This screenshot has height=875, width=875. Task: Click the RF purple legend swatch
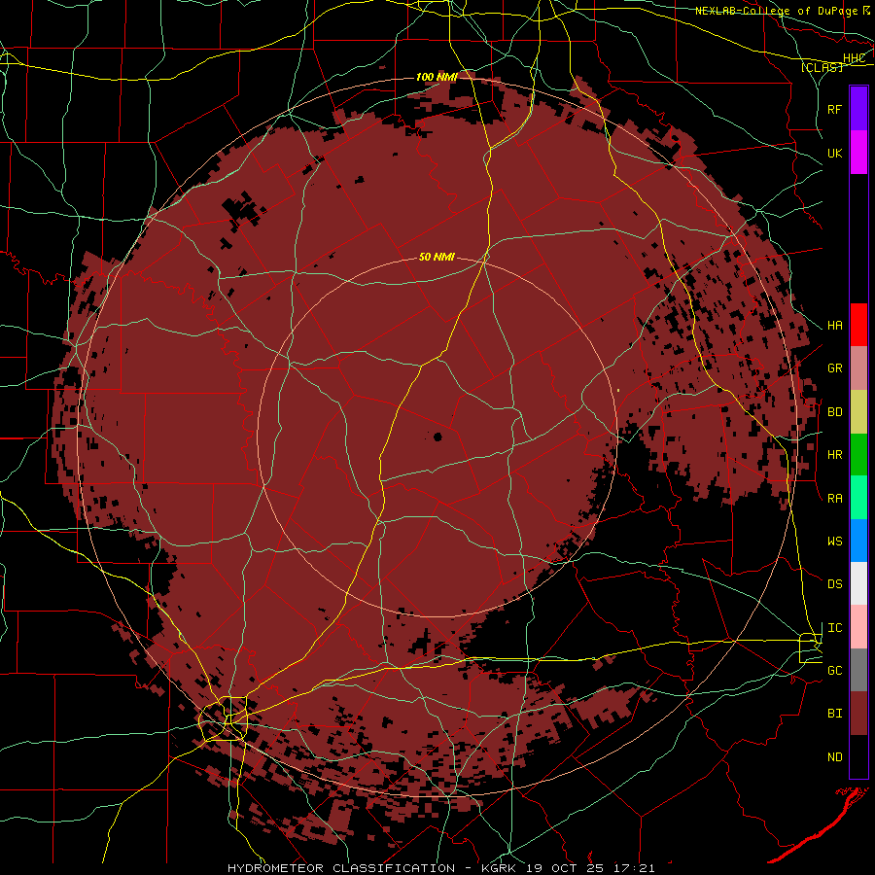858,108
